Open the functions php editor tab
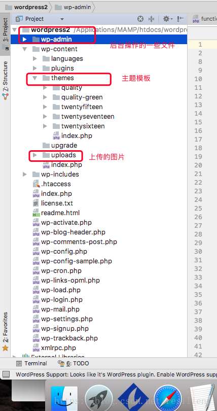 coord(205,19)
